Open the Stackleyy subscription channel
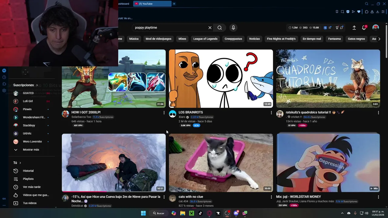Screen dimensions: 388x218 pyautogui.click(x=29, y=125)
